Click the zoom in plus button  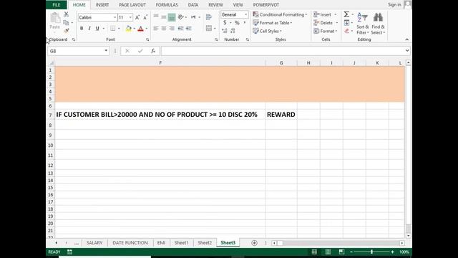392,252
